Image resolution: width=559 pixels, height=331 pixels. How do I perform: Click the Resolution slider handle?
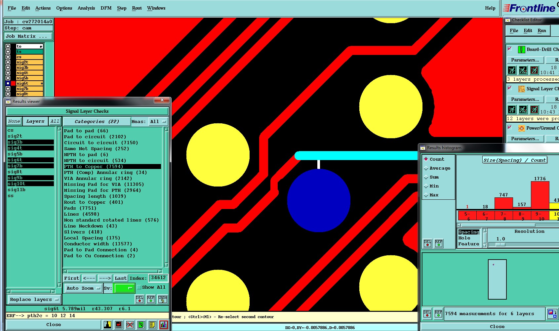point(500,245)
